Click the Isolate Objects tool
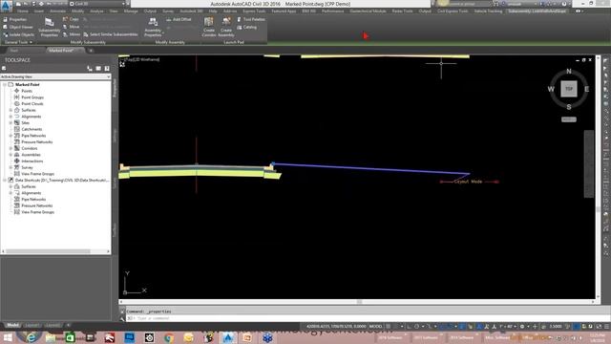Viewport: 611px width, 344px height. coord(18,34)
